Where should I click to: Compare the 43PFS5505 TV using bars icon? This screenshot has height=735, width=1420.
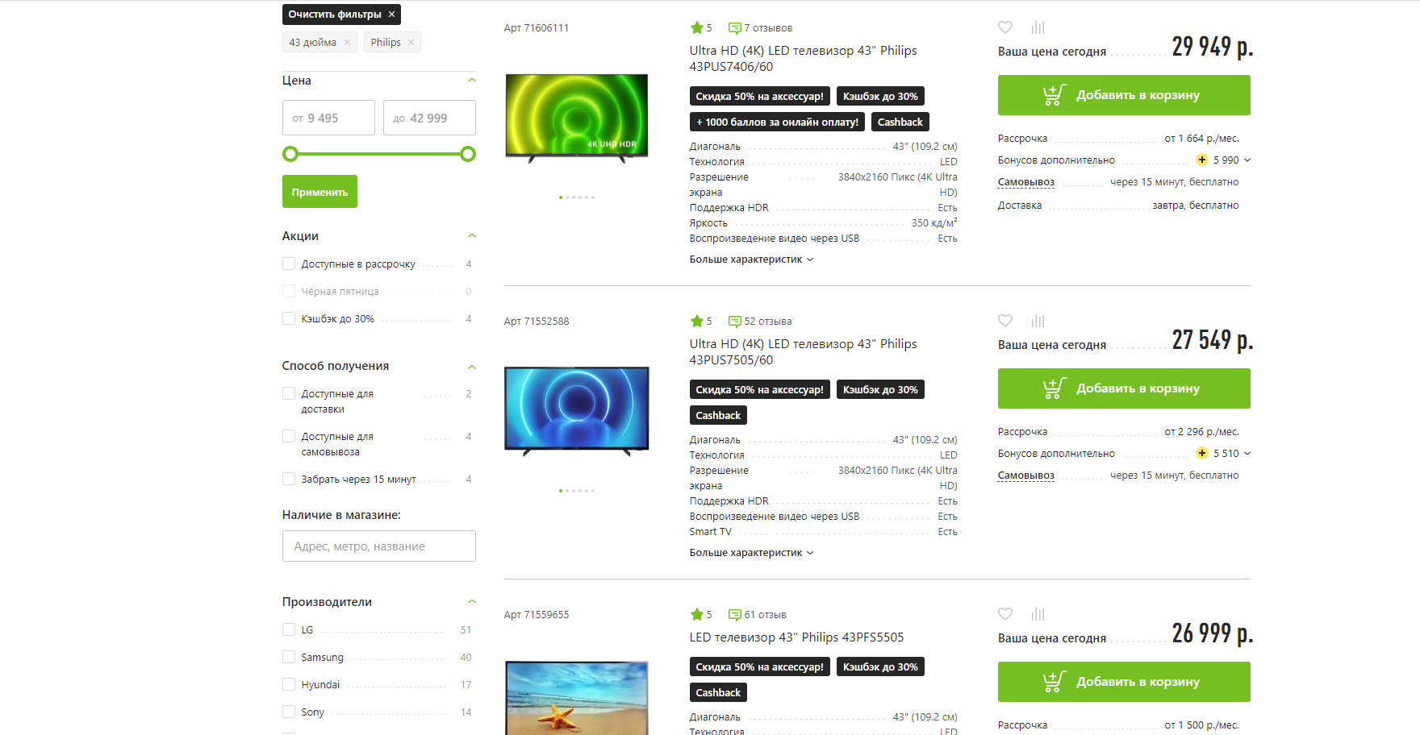tap(1038, 614)
